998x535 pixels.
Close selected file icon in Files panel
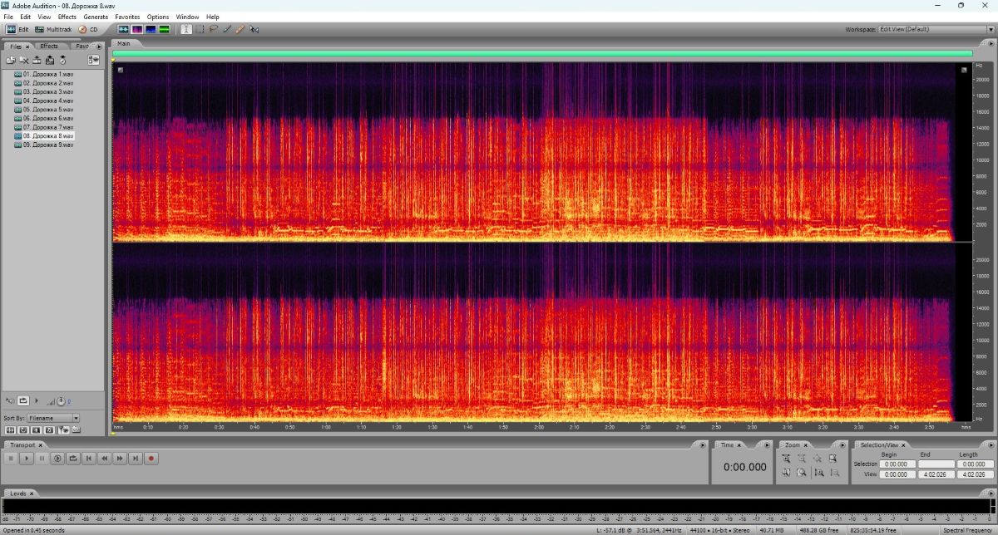point(24,60)
